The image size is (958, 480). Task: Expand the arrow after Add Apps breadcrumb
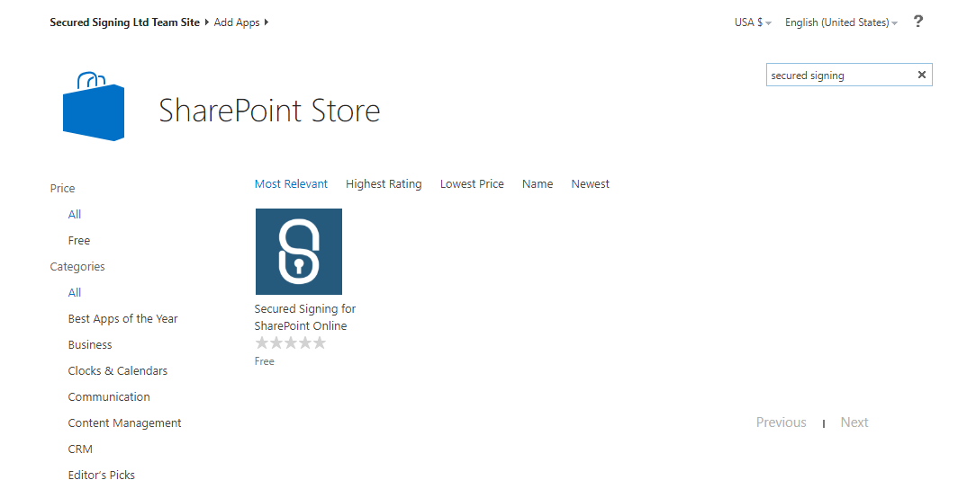point(267,22)
